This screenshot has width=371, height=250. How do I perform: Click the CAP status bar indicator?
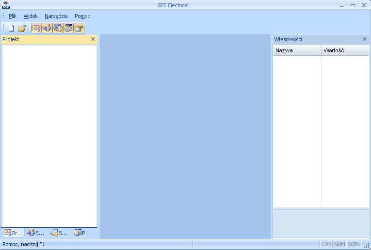(x=326, y=244)
